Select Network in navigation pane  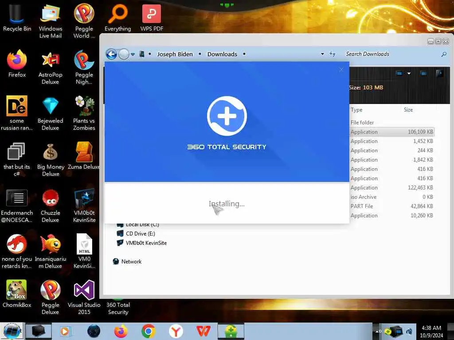pyautogui.click(x=127, y=261)
